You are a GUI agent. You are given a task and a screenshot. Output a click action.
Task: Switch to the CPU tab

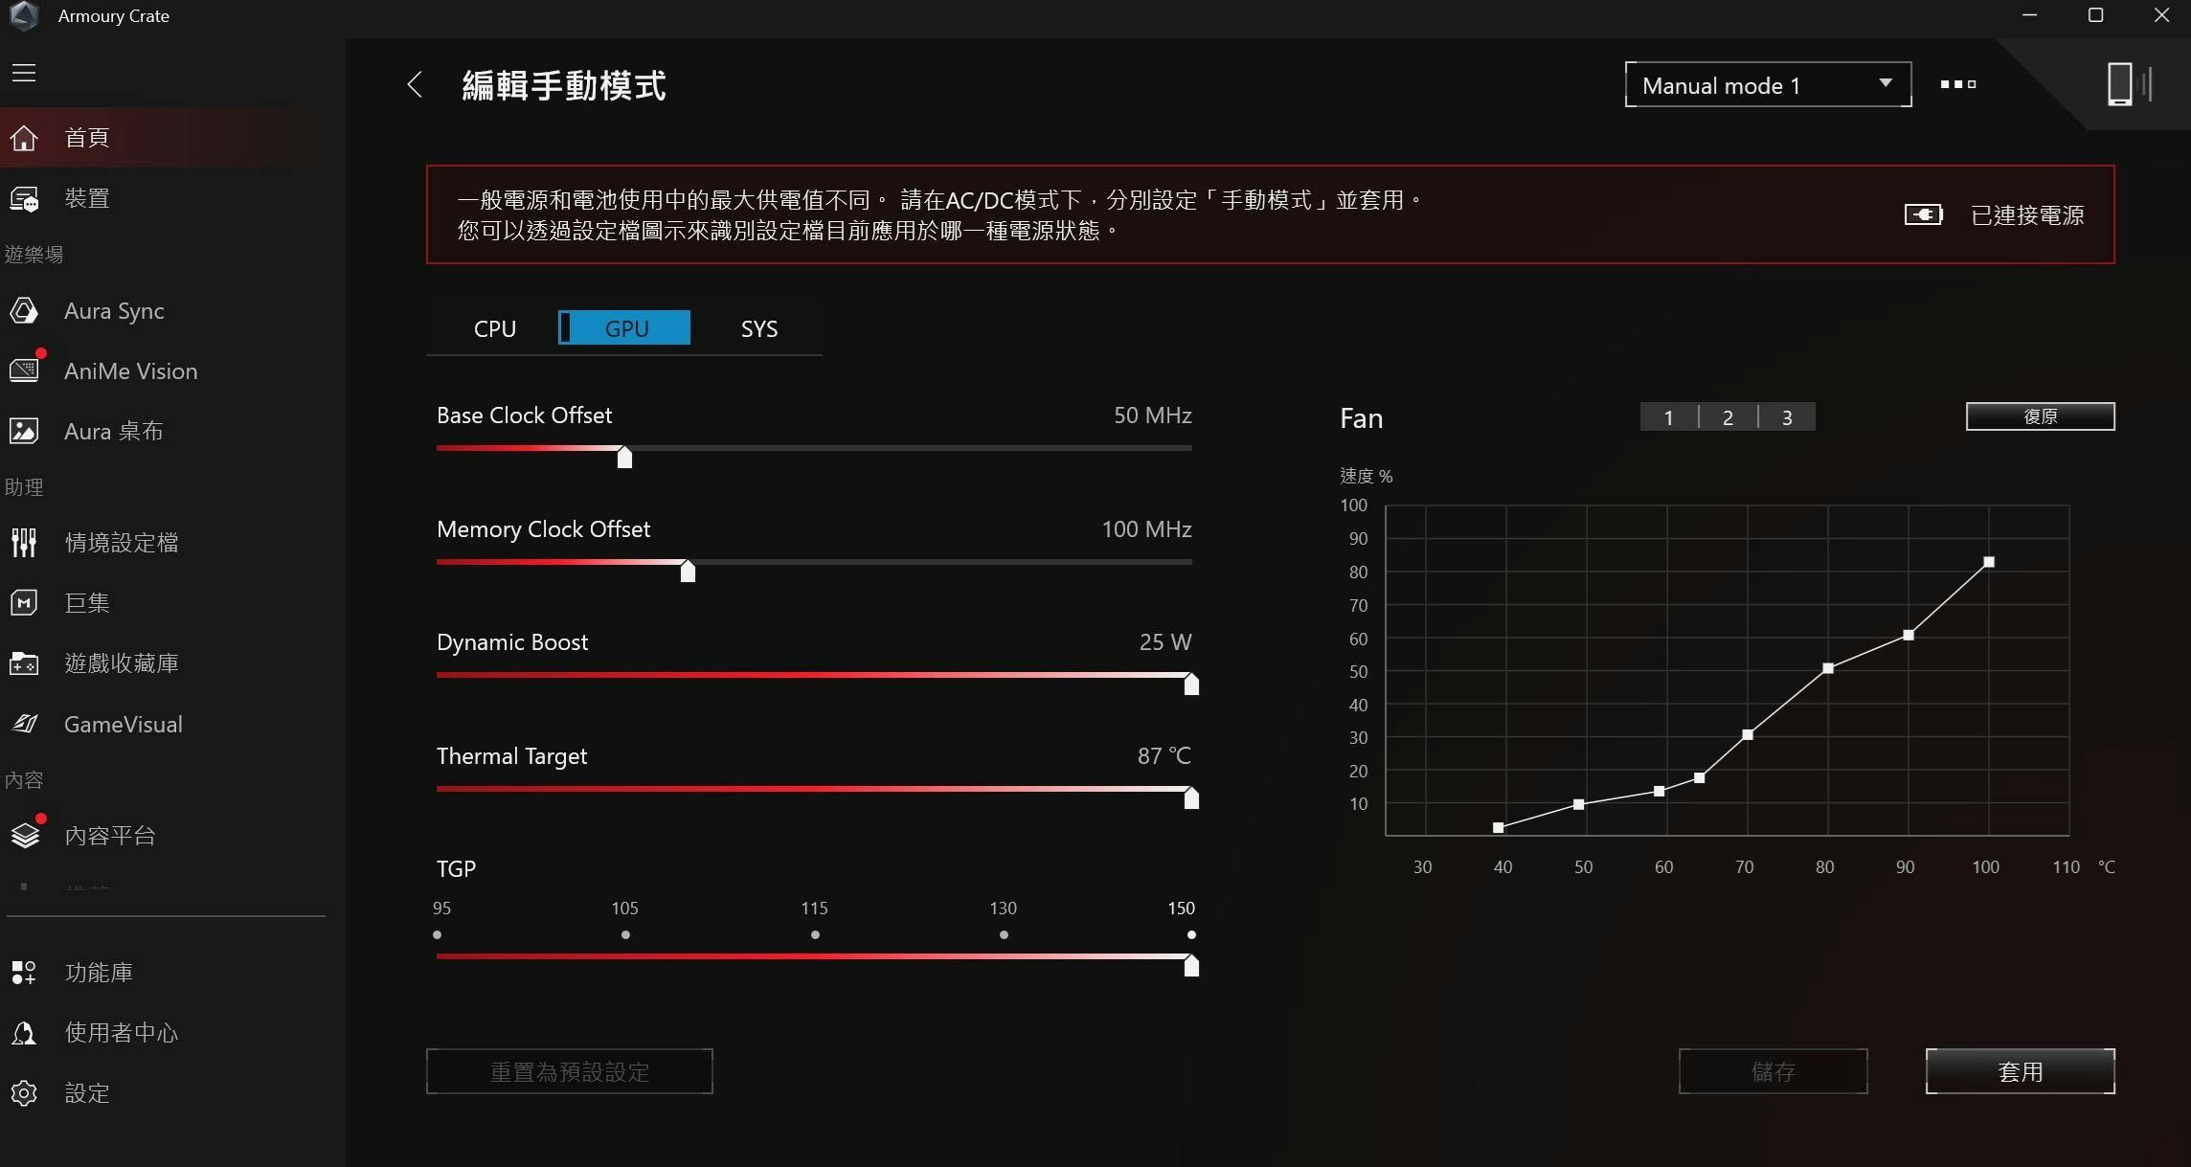coord(495,328)
